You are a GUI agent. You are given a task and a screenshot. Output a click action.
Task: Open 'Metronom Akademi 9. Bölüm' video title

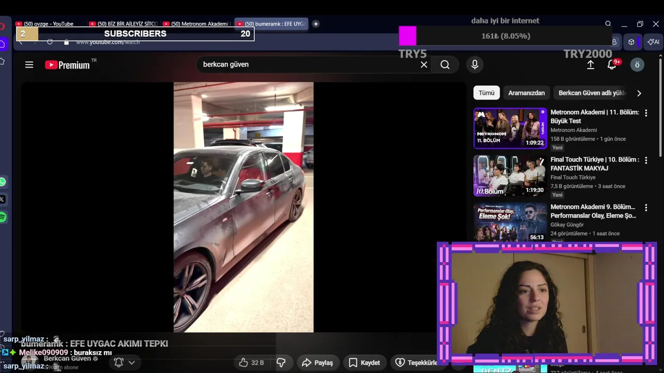click(593, 211)
